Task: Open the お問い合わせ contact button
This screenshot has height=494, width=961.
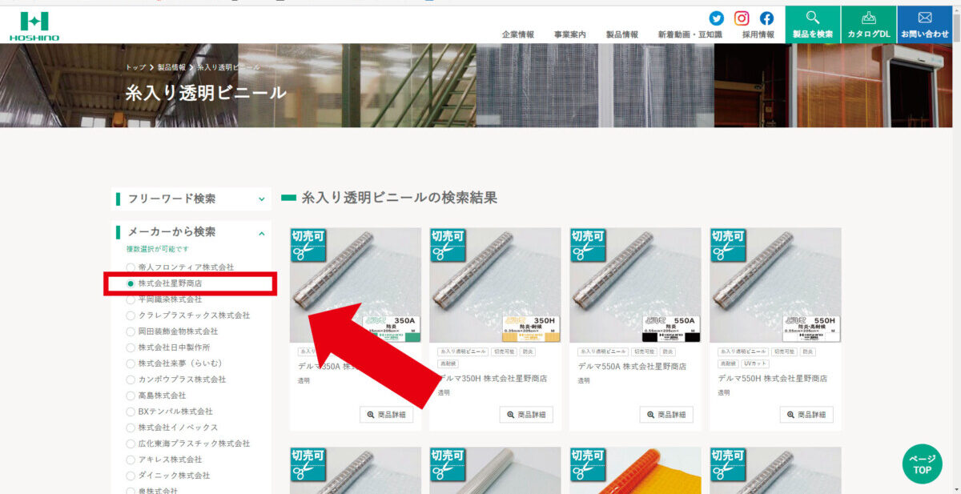Action: 925,25
